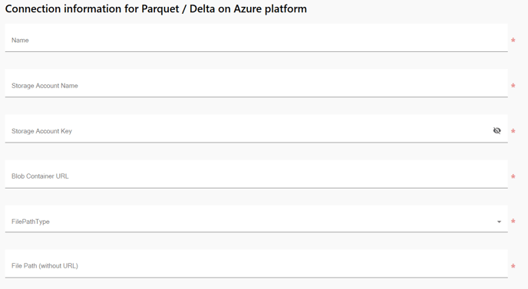The image size is (528, 289).
Task: Click the asterisk beside Storage Account Key
Action: (x=513, y=131)
